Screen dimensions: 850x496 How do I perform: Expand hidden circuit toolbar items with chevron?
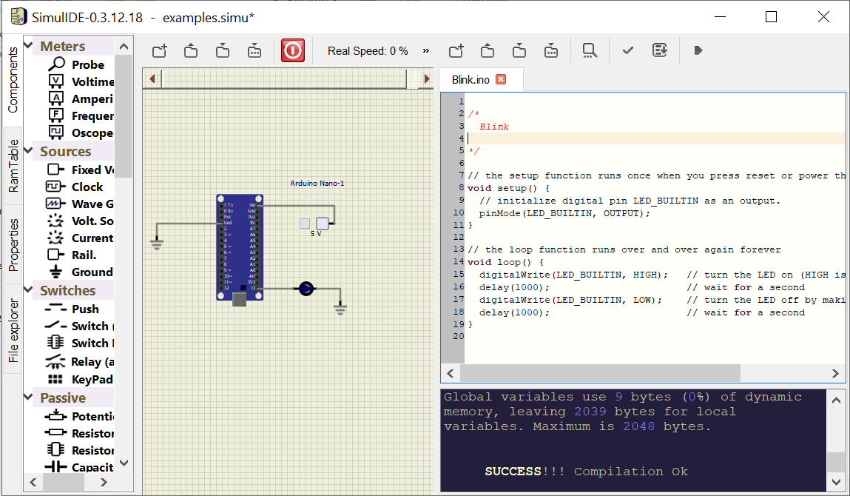tap(426, 50)
